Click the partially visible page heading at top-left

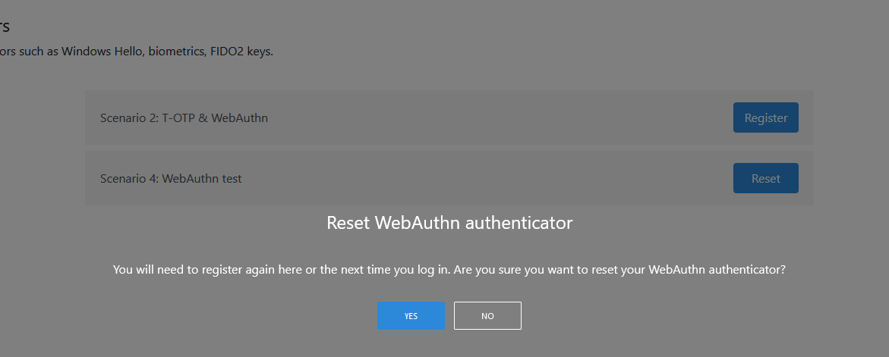point(5,27)
